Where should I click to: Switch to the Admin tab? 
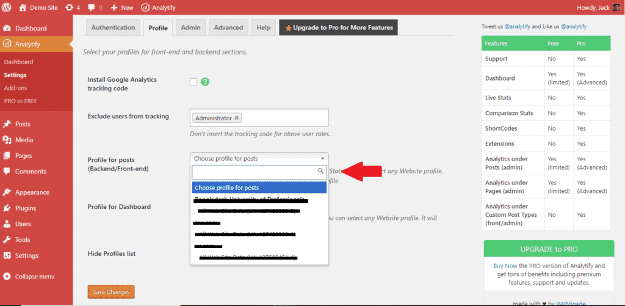click(190, 27)
